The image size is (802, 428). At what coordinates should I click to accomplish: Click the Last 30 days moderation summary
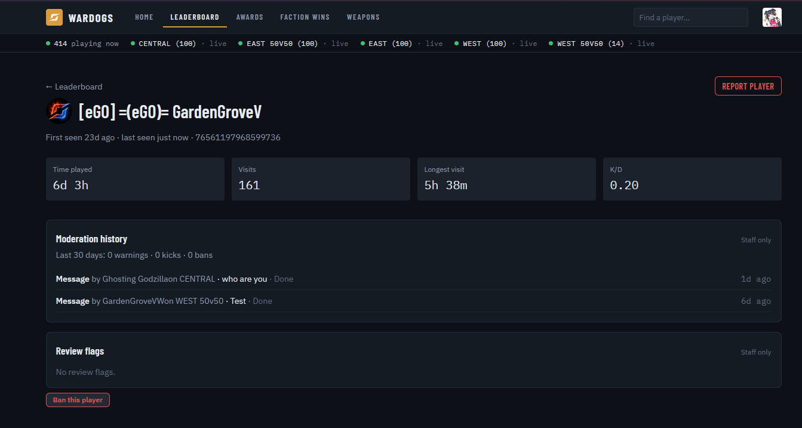134,255
